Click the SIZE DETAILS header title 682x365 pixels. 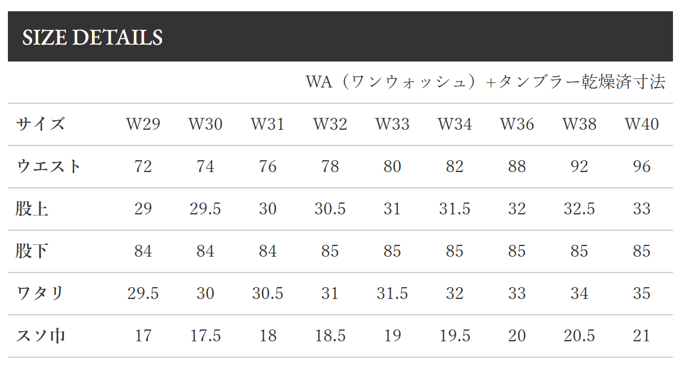[92, 38]
